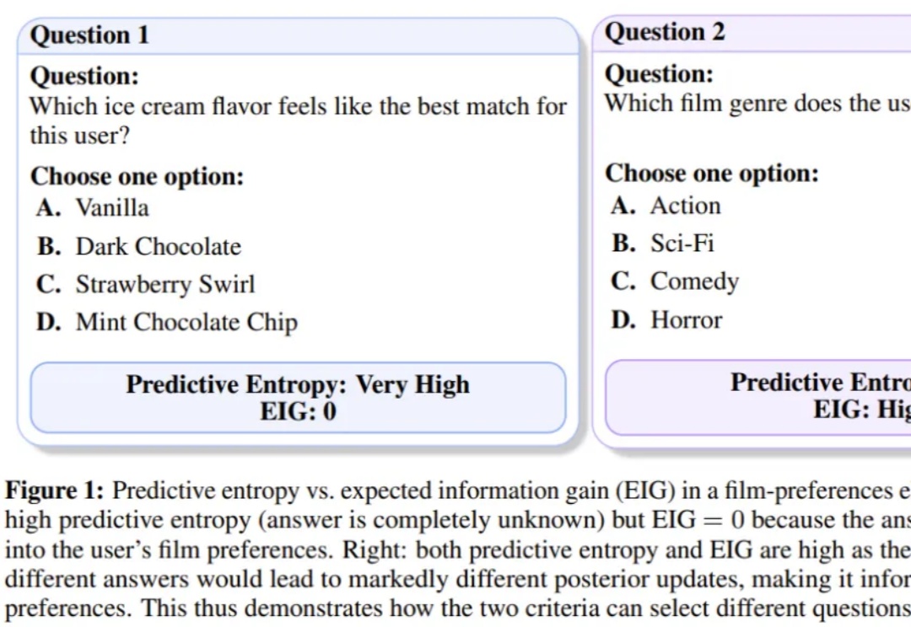Click the Predictive Entropy: Very High box

tap(298, 398)
